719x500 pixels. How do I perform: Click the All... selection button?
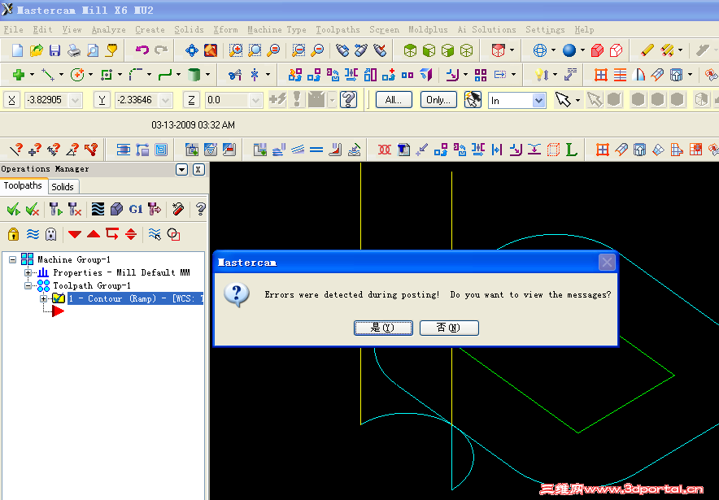[394, 100]
